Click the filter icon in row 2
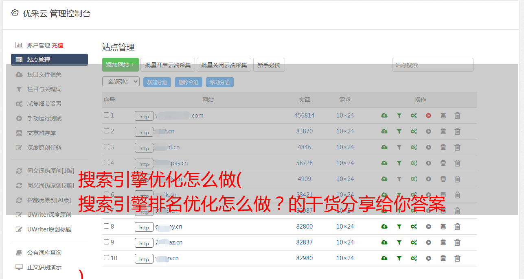Image resolution: width=524 pixels, height=279 pixels. pos(399,131)
